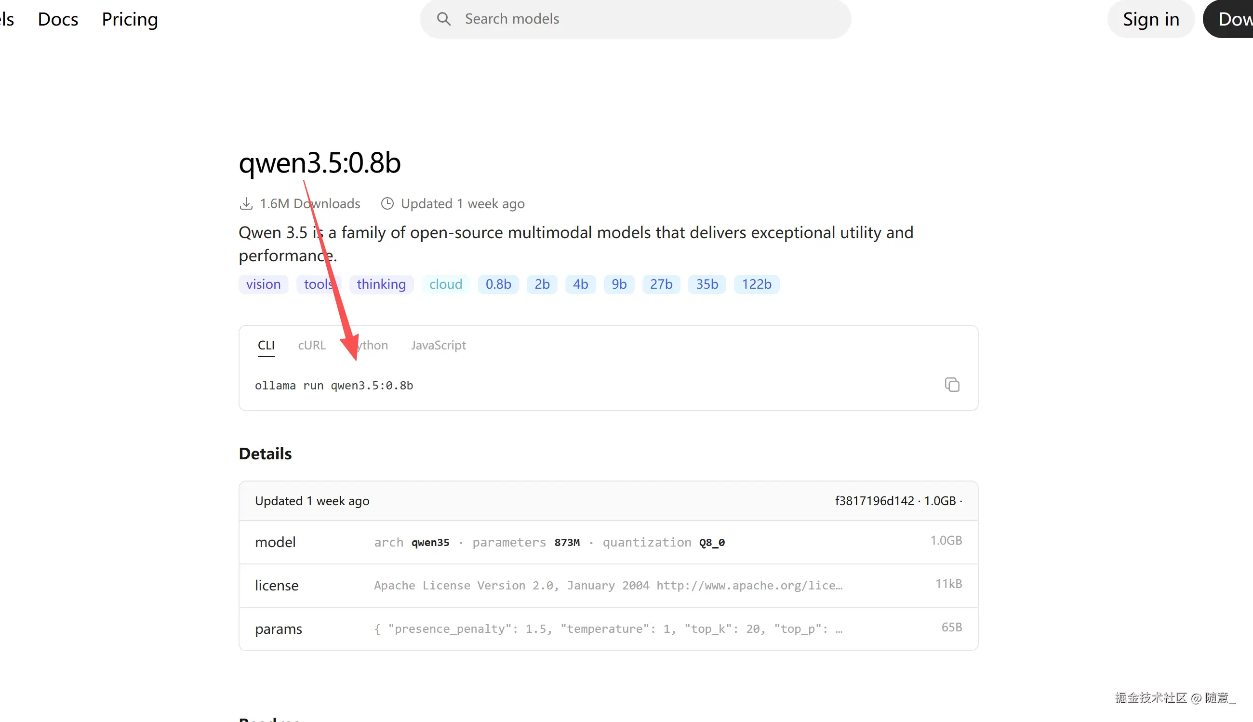Select the CLI tab
Viewport: 1253px width, 722px height.
pyautogui.click(x=266, y=345)
